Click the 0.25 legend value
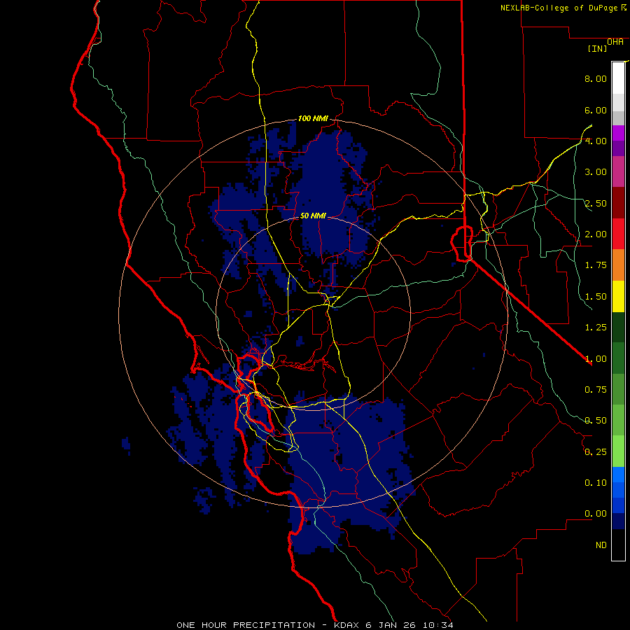The image size is (630, 630). pyautogui.click(x=596, y=452)
